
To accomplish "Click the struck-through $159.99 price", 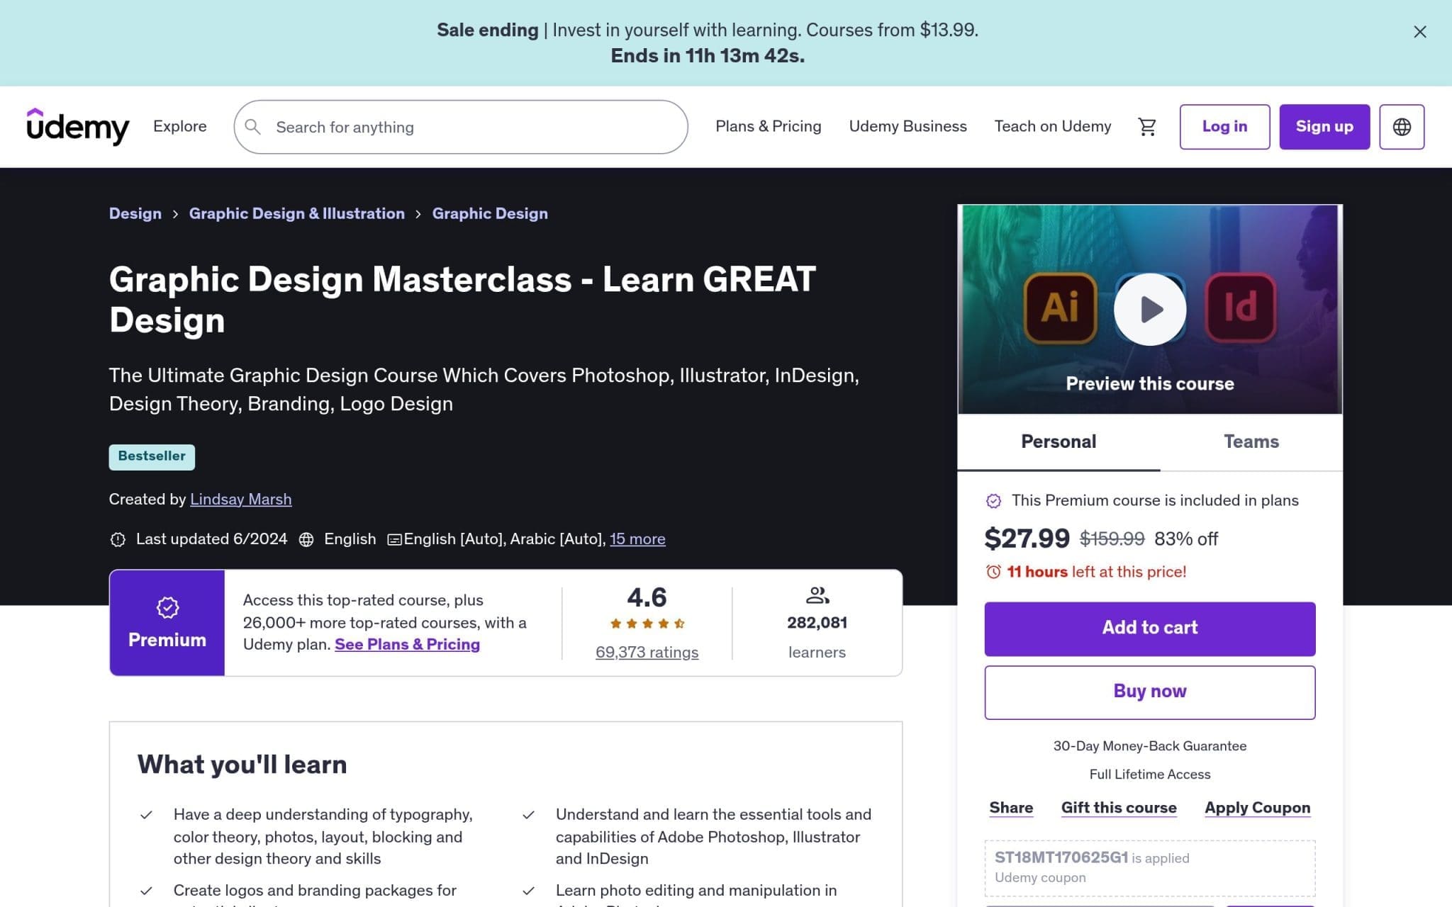I will [x=1112, y=539].
